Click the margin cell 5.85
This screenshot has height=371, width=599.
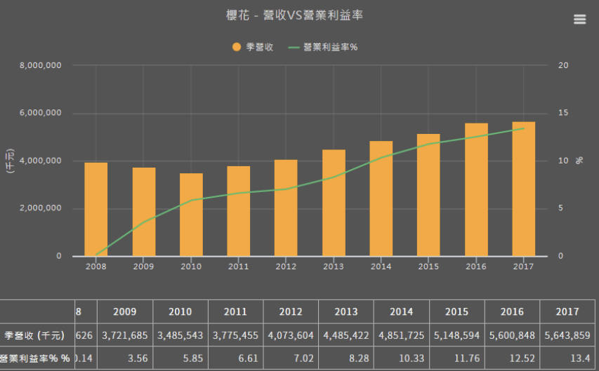coord(180,358)
